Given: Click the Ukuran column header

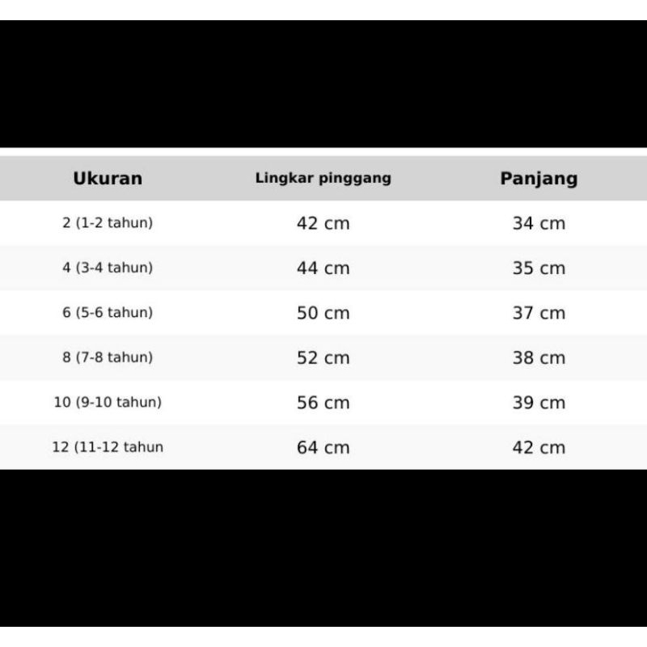Looking at the screenshot, I should tap(108, 179).
